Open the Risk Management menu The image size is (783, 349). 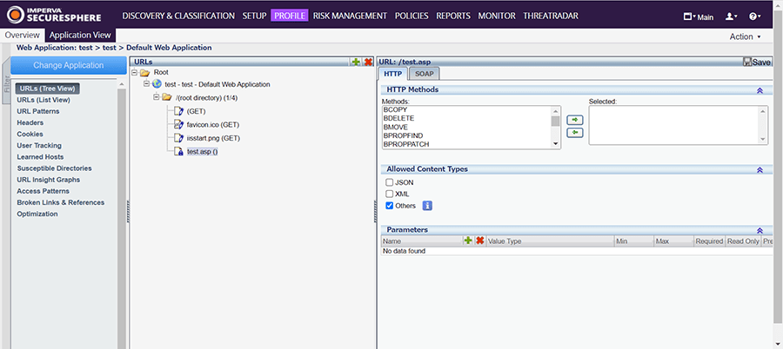tap(349, 16)
